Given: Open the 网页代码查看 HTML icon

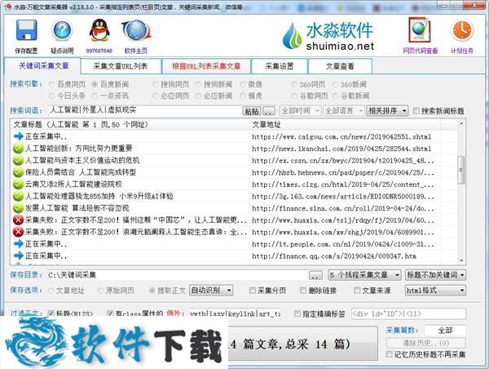Looking at the screenshot, I should click(x=419, y=31).
